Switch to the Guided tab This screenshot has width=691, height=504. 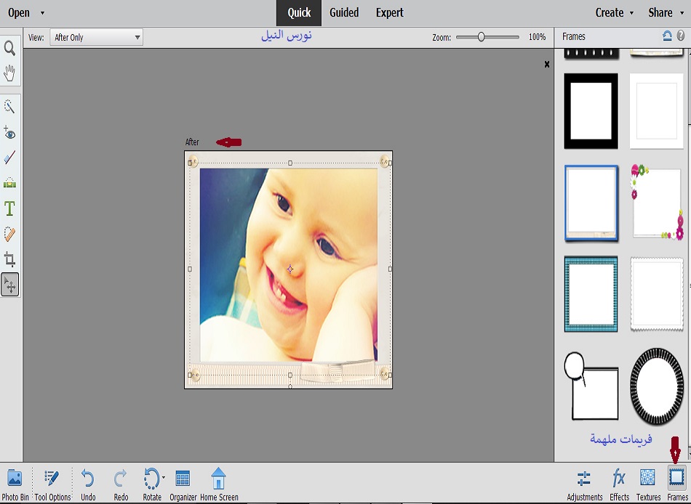tap(344, 12)
